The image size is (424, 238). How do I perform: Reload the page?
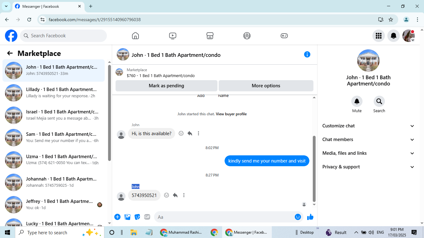point(29,20)
